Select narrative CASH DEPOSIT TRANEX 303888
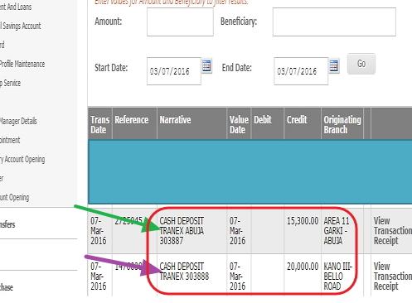Image resolution: width=412 pixels, height=303 pixels. pos(184,272)
